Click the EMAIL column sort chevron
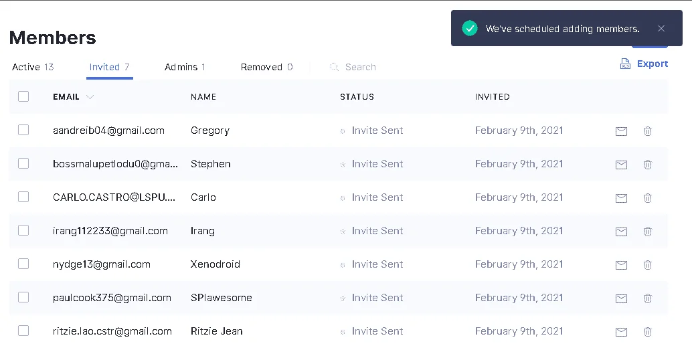Screen dimensions: 692x358 click(90, 97)
